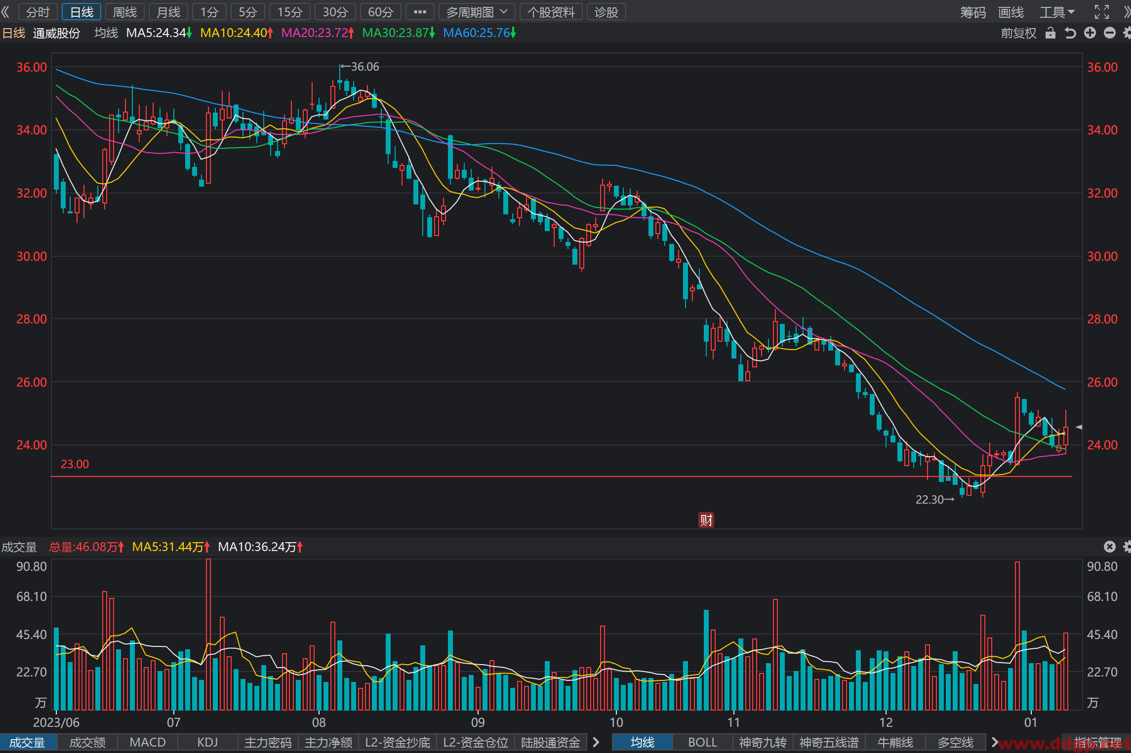
Task: Click the red 23.00 horizontal price line
Action: click(562, 476)
